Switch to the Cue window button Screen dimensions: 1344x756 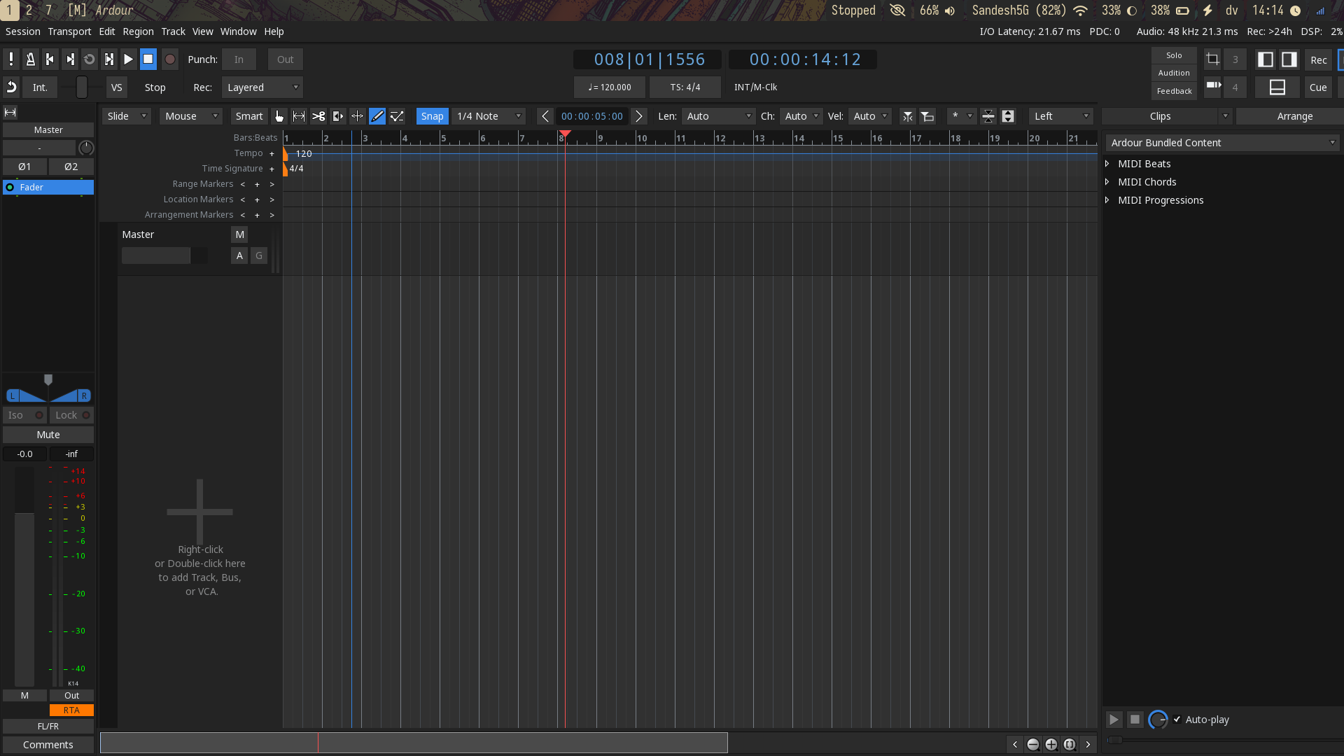(1318, 87)
